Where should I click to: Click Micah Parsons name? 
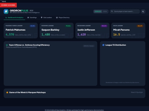(121, 30)
